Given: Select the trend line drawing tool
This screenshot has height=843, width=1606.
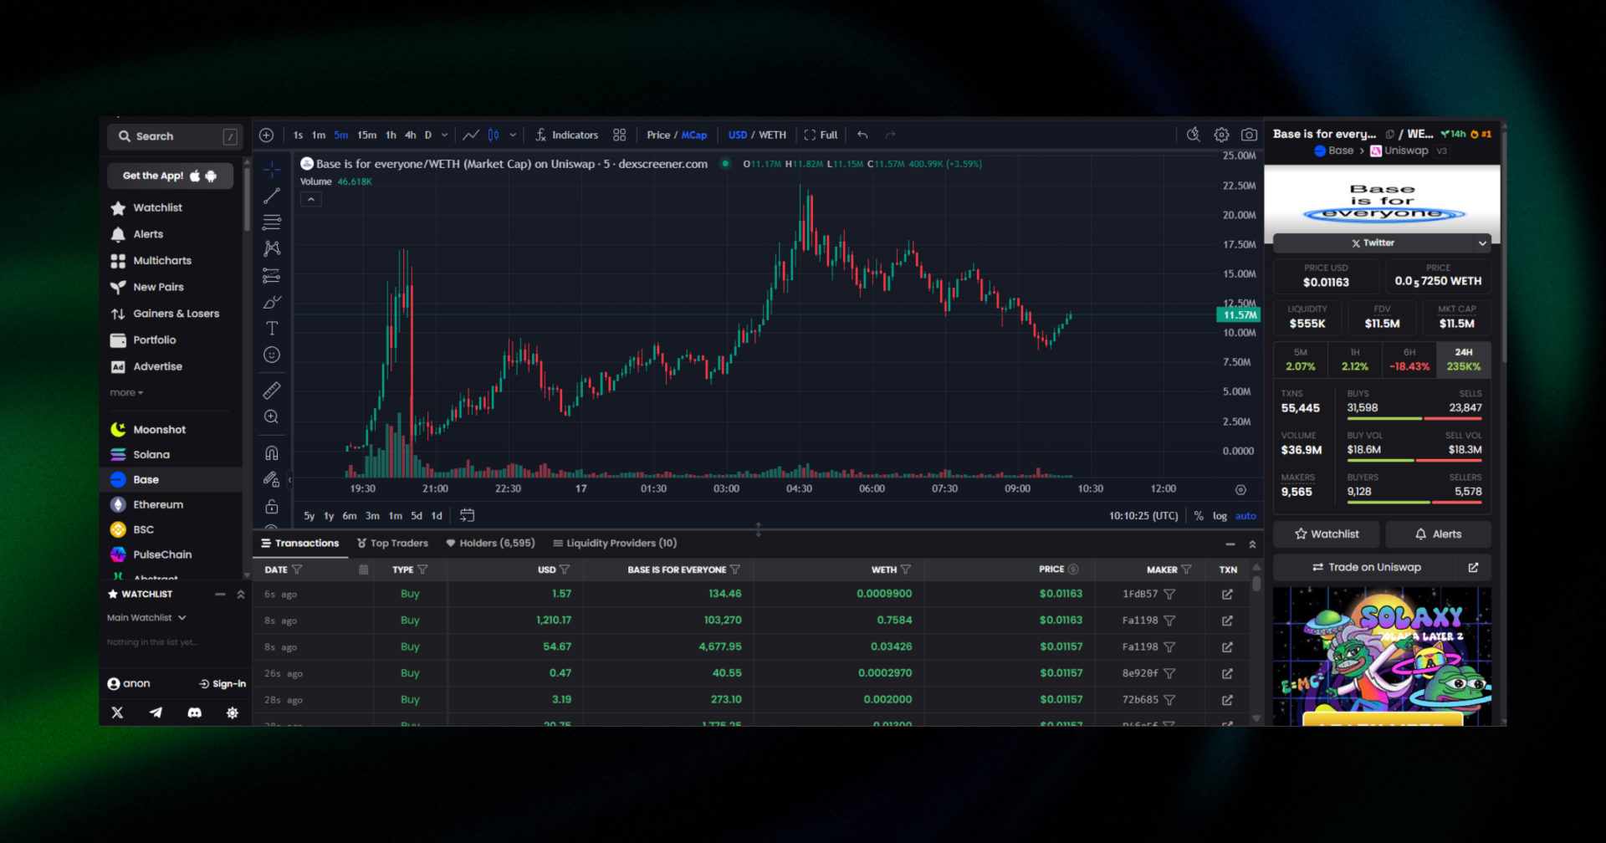Looking at the screenshot, I should tap(272, 197).
